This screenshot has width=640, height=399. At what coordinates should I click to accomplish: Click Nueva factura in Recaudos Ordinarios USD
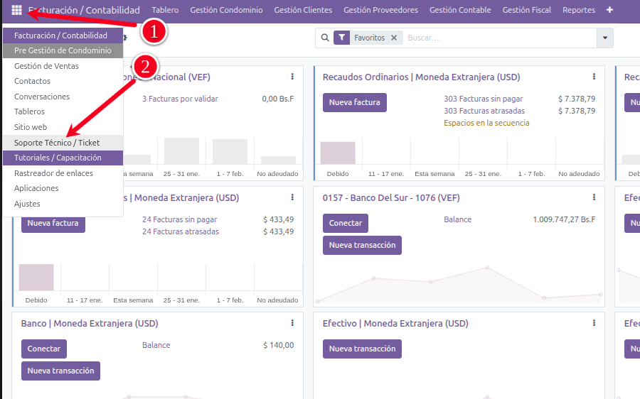[x=354, y=102]
